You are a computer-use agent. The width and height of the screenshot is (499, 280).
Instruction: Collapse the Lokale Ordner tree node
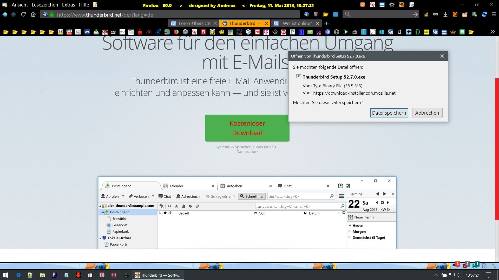pos(101,238)
